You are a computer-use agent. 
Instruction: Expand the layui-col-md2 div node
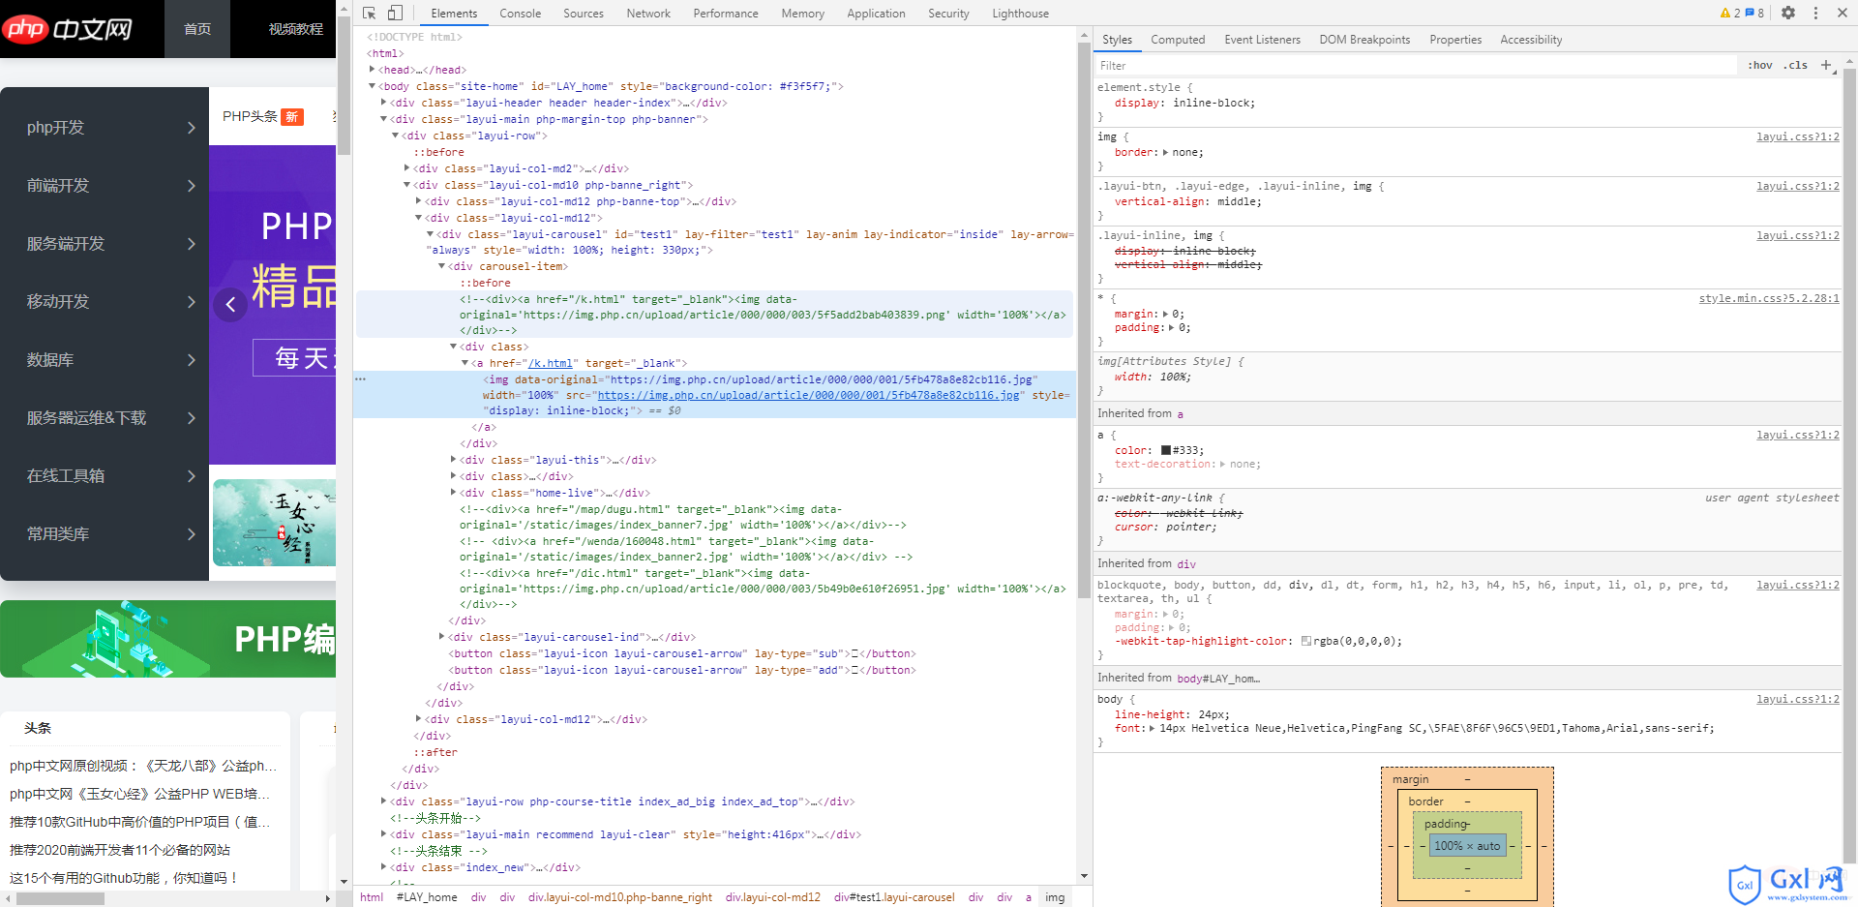pos(406,168)
